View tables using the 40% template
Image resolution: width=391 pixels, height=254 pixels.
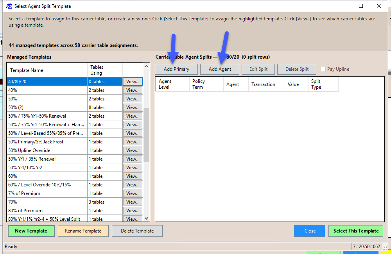pos(133,90)
